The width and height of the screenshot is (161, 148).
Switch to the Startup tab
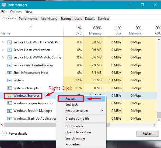point(66,19)
